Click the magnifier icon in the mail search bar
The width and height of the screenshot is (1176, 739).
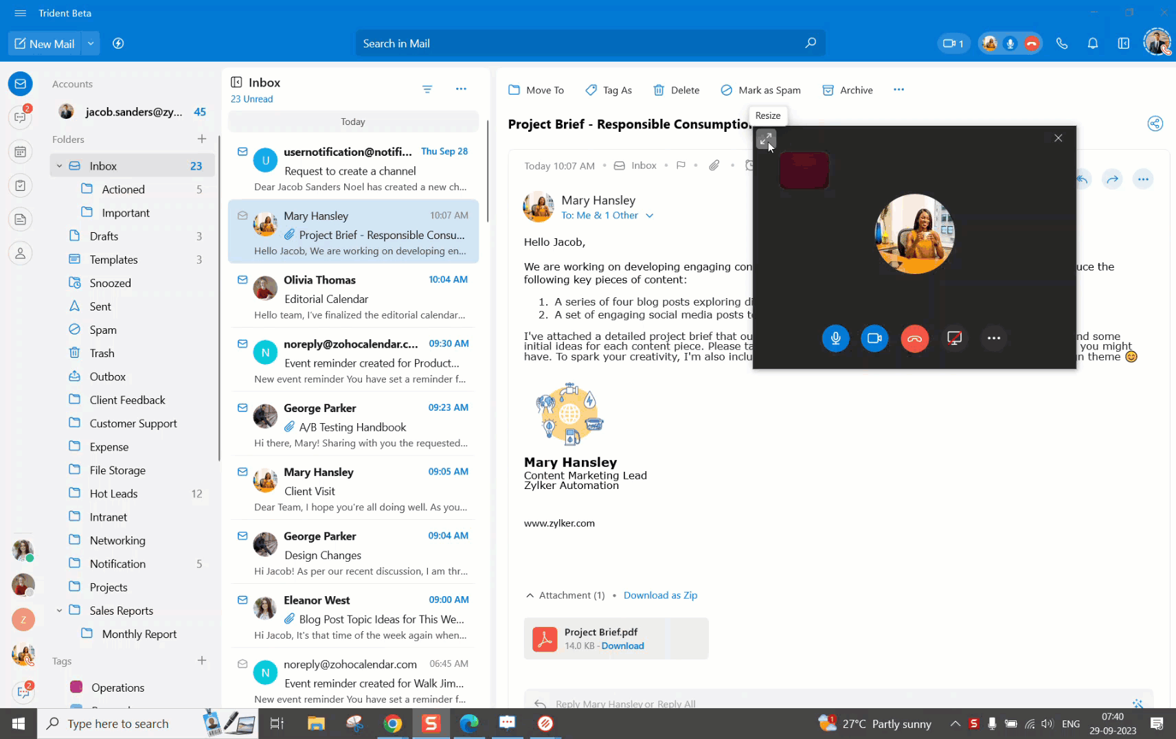[x=811, y=43]
